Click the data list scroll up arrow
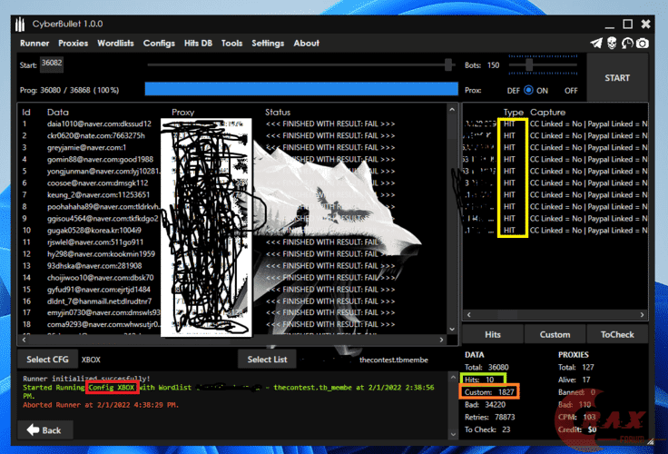This screenshot has height=454, width=668. 452,110
